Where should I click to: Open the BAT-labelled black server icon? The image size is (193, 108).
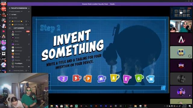click(4, 59)
